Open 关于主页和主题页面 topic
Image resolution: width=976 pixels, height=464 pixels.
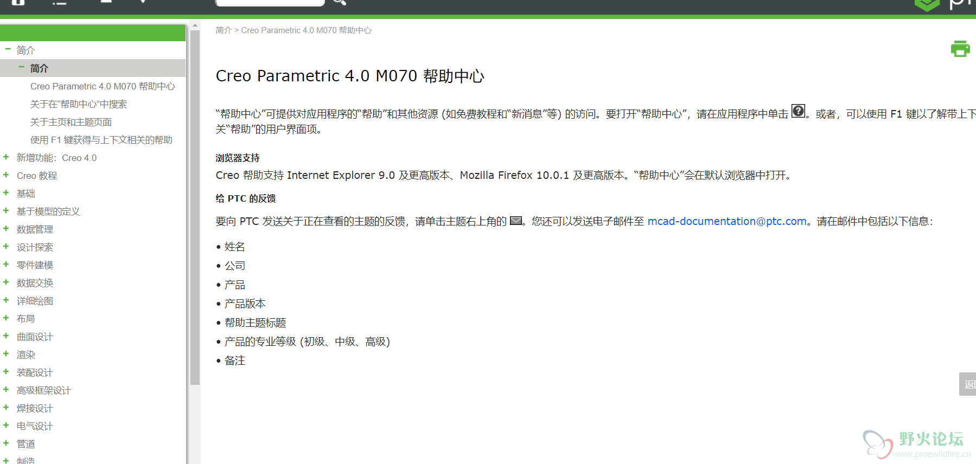coord(71,122)
